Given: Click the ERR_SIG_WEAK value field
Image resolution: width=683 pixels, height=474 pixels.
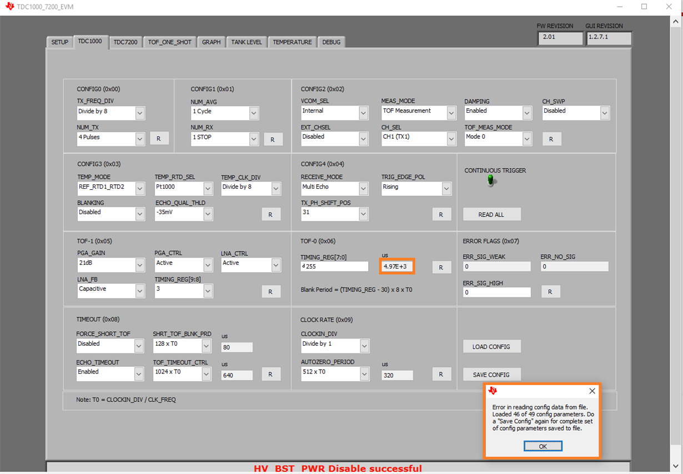Looking at the screenshot, I should [496, 266].
